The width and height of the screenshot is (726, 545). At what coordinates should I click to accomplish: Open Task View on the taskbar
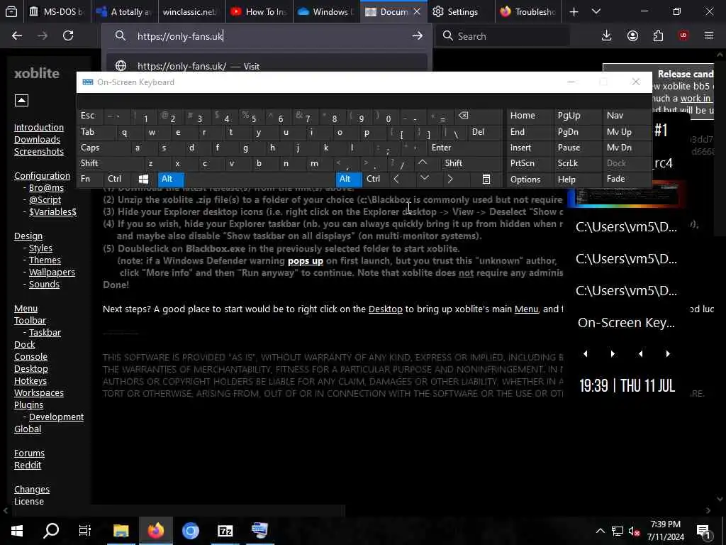85,531
